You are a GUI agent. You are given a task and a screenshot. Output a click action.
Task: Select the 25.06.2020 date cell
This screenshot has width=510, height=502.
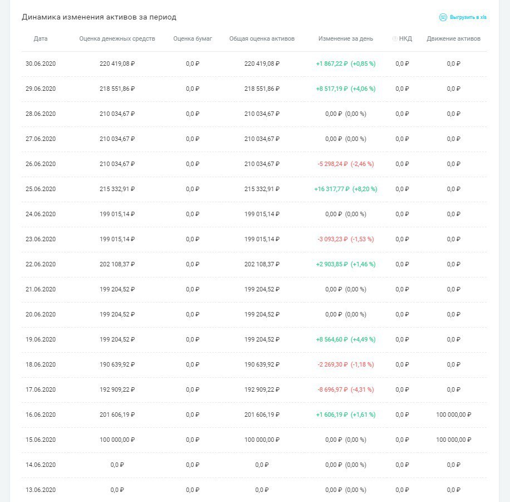(41, 189)
